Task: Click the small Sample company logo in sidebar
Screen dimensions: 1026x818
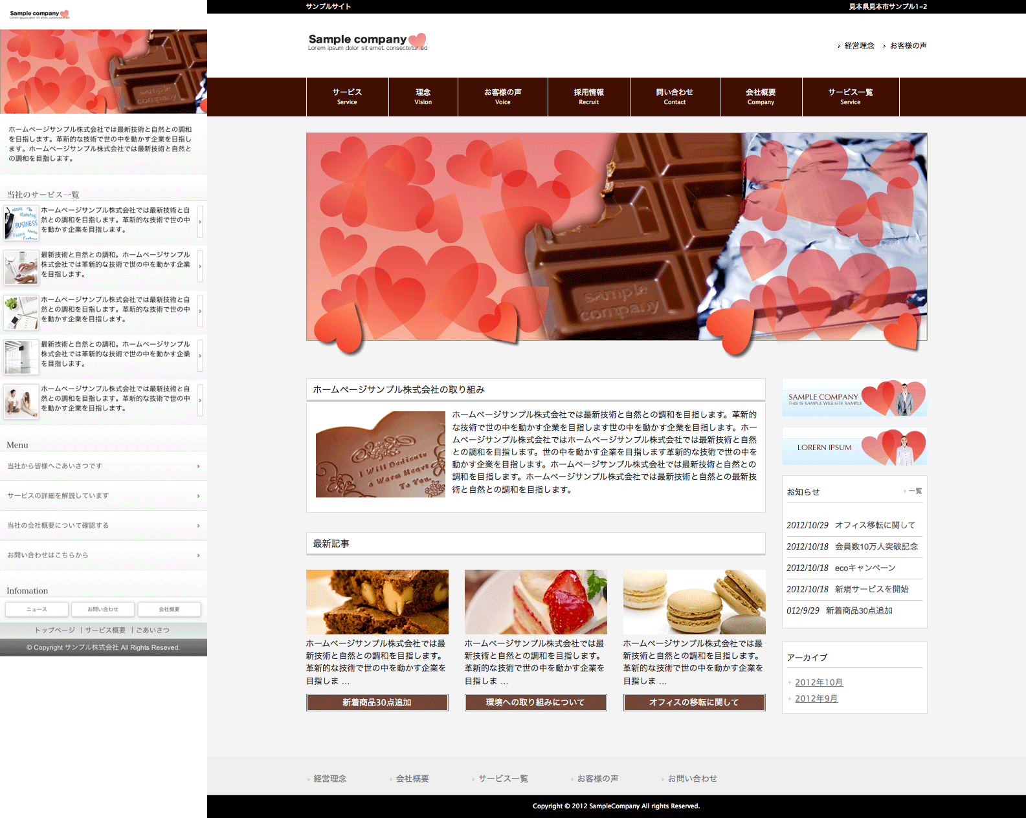Action: point(39,14)
